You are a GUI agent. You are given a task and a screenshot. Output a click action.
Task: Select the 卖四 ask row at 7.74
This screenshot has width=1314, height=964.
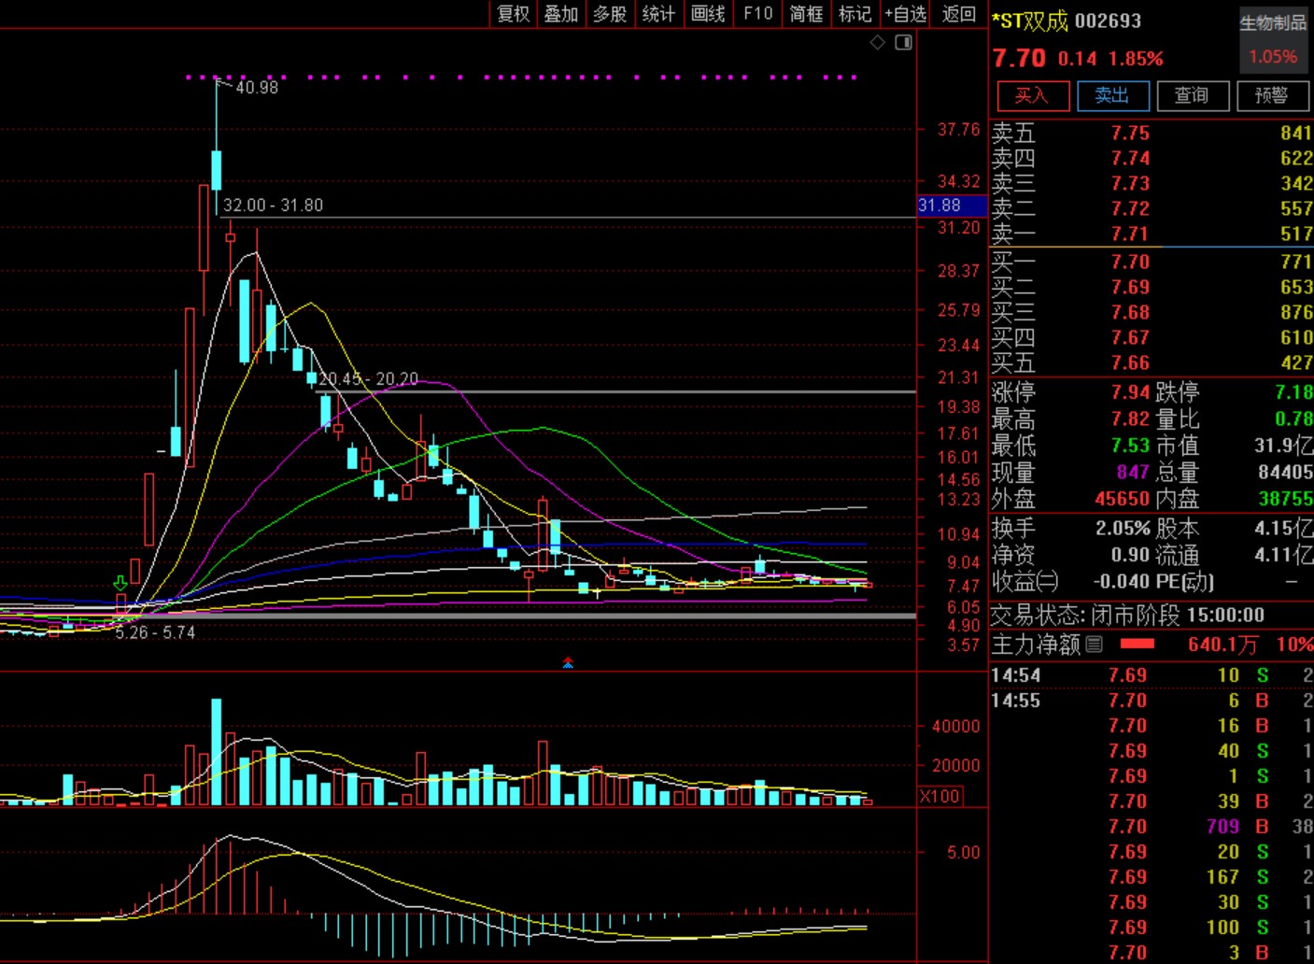coord(1152,158)
